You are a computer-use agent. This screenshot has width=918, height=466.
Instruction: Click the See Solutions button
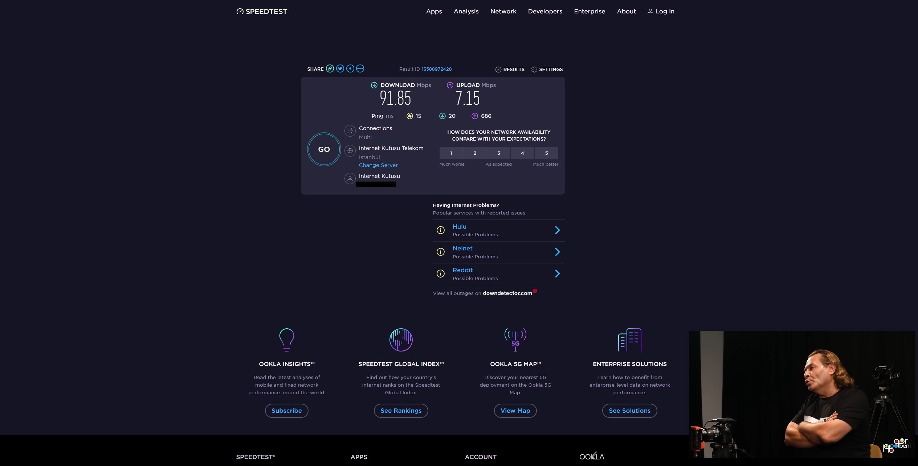point(629,411)
